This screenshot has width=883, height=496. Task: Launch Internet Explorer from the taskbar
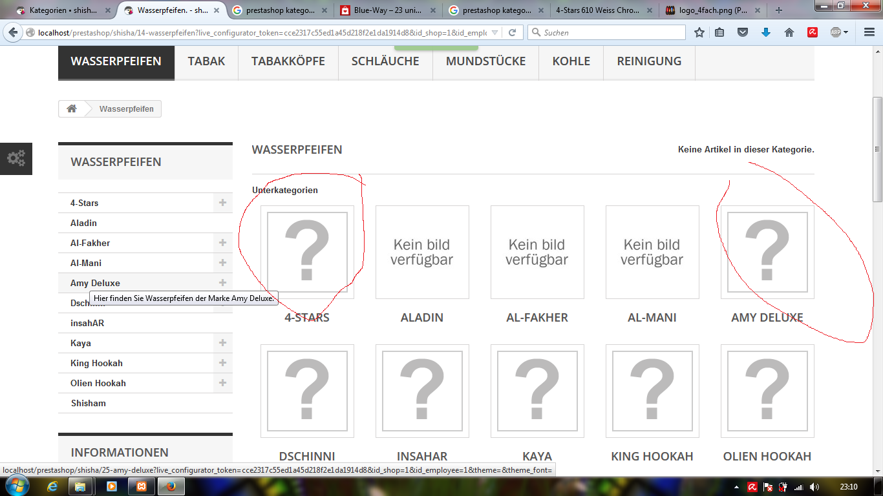tap(52, 486)
